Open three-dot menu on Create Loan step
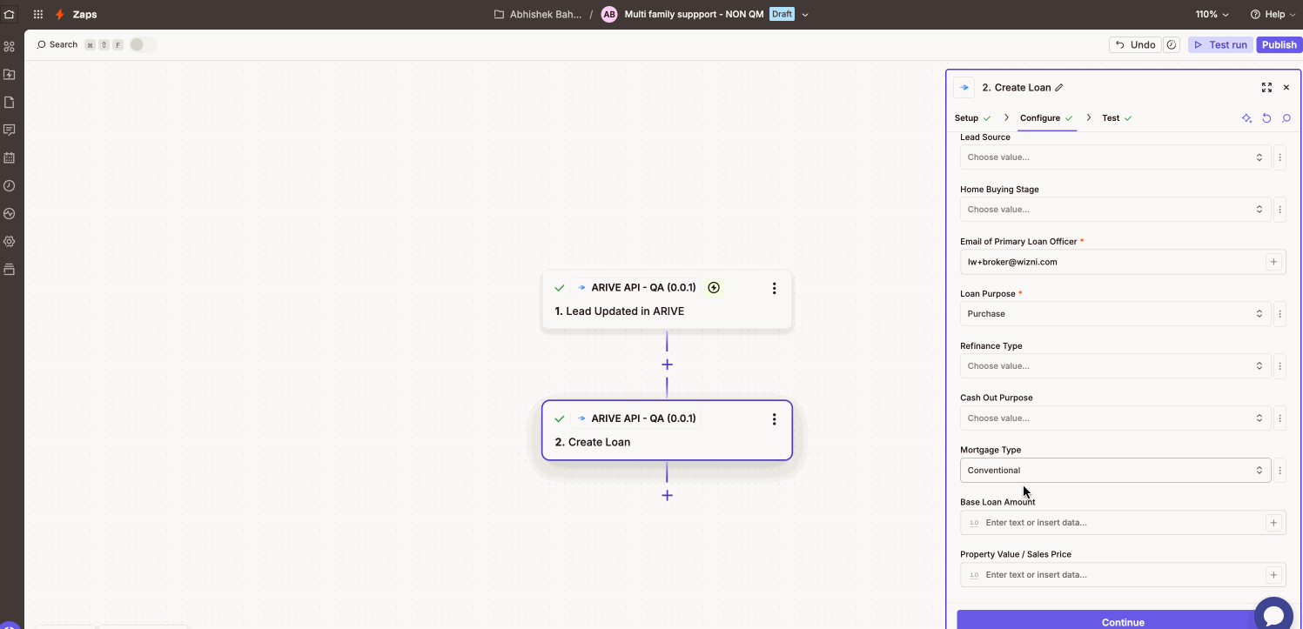Image resolution: width=1303 pixels, height=629 pixels. click(x=774, y=419)
